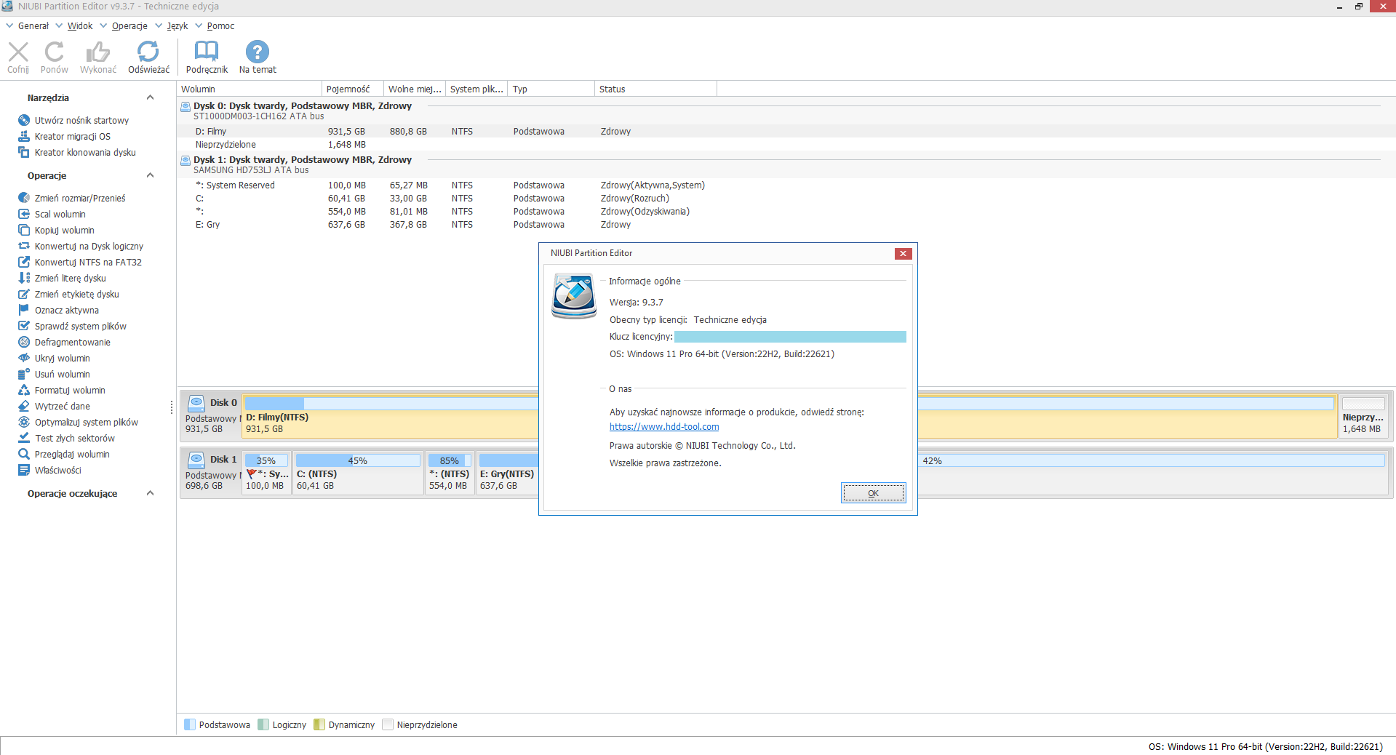1396x755 pixels.
Task: Click the Dynamiczny legend color swatch
Action: coord(319,724)
